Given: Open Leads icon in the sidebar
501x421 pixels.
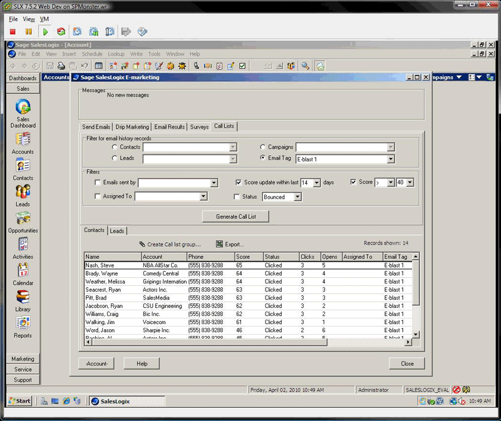Looking at the screenshot, I should click(23, 192).
